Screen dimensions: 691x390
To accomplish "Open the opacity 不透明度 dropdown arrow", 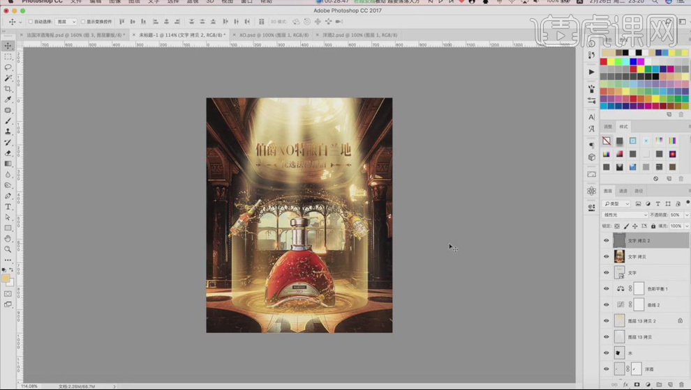I will pyautogui.click(x=687, y=215).
